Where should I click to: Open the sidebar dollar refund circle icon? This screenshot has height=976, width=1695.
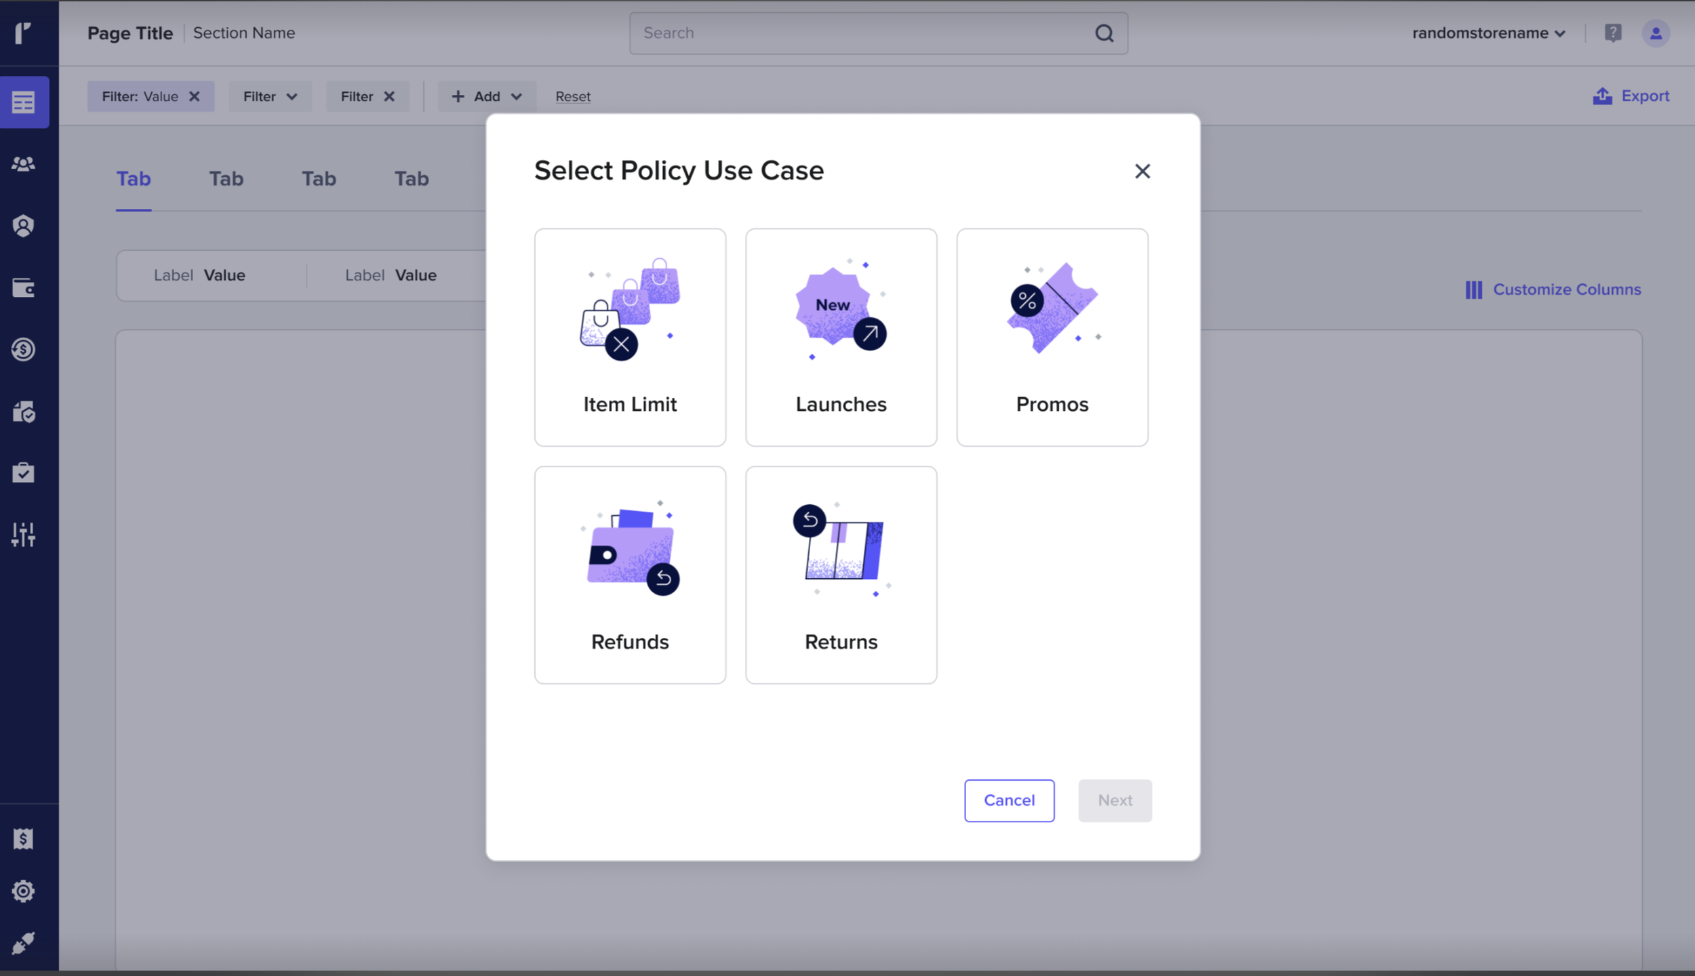(24, 350)
